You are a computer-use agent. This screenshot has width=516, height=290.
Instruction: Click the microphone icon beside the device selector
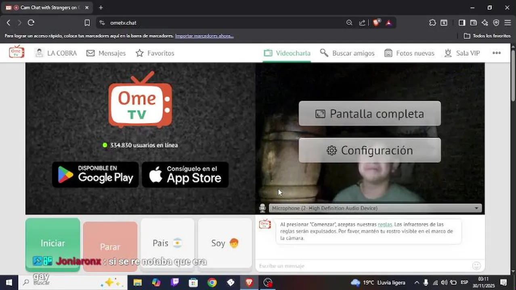[x=262, y=208]
